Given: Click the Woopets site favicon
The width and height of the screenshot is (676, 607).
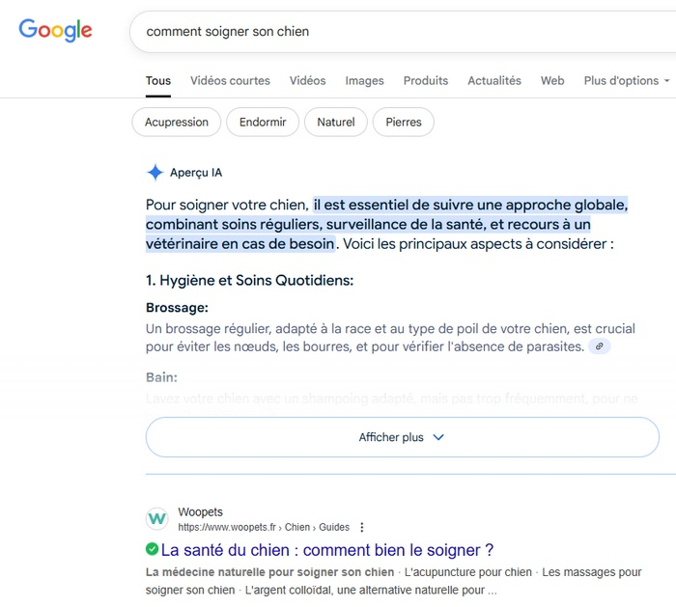Looking at the screenshot, I should click(x=156, y=519).
